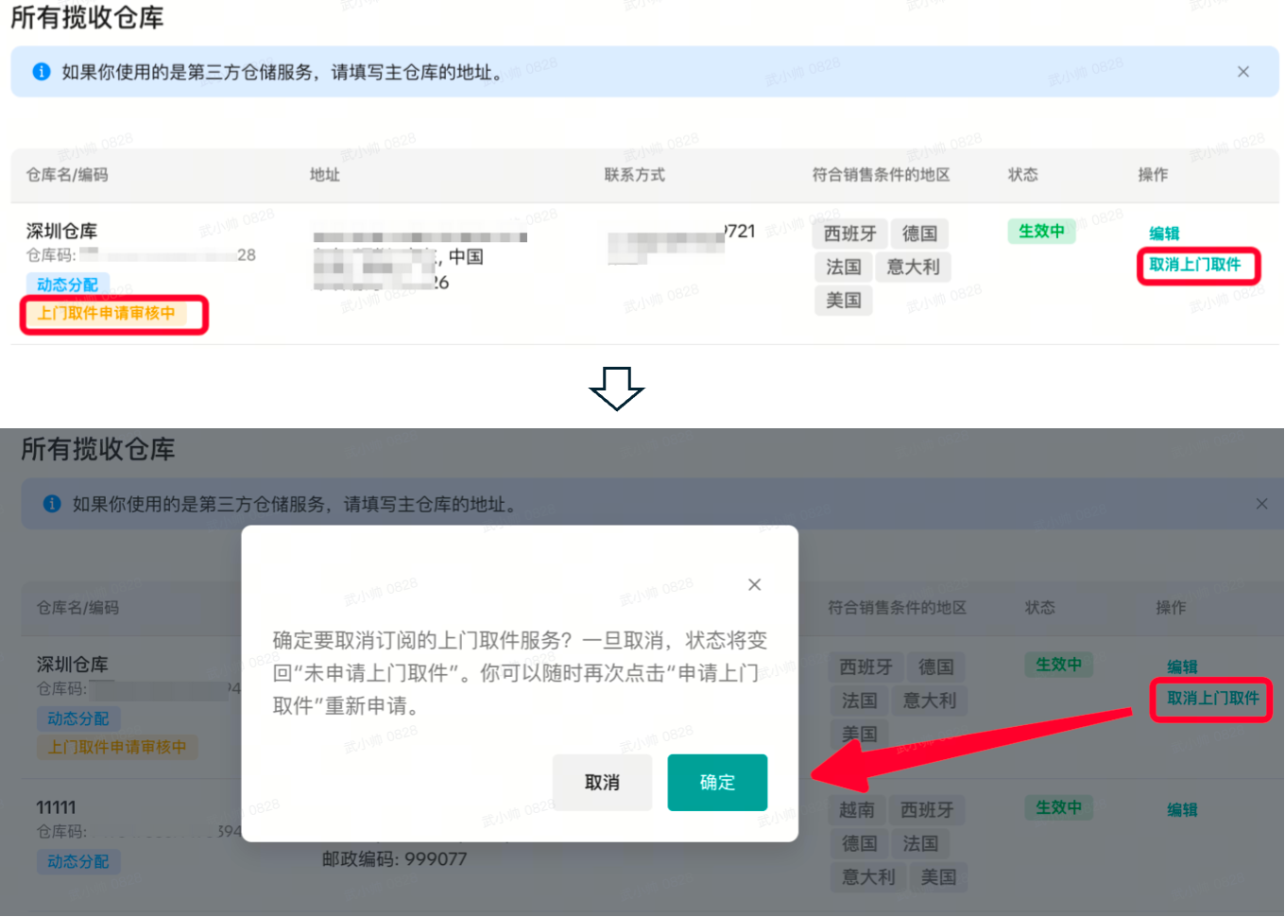Click the 联系方式 column header
The image size is (1285, 917).
tap(635, 175)
